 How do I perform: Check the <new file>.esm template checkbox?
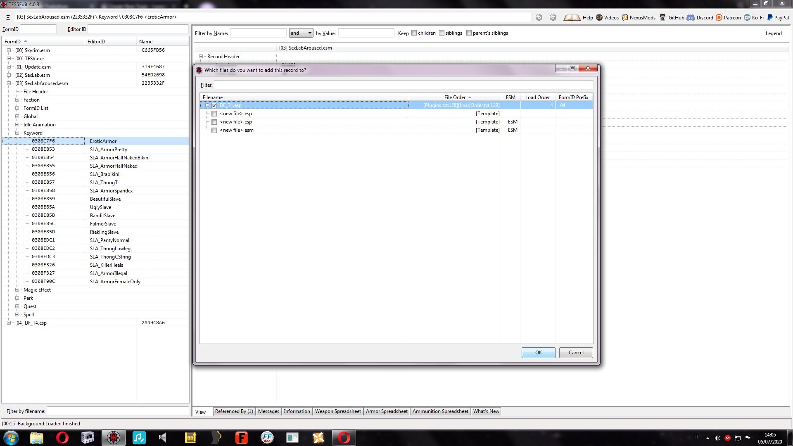214,130
